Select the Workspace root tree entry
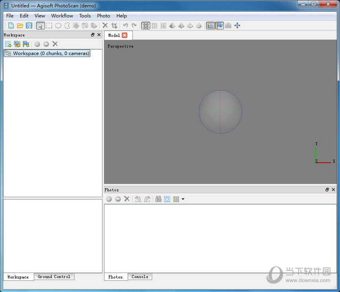This screenshot has width=340, height=292. pos(48,53)
